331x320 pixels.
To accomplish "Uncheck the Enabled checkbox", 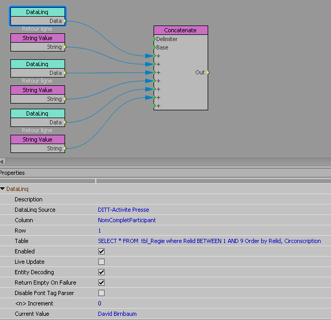I will pos(101,251).
